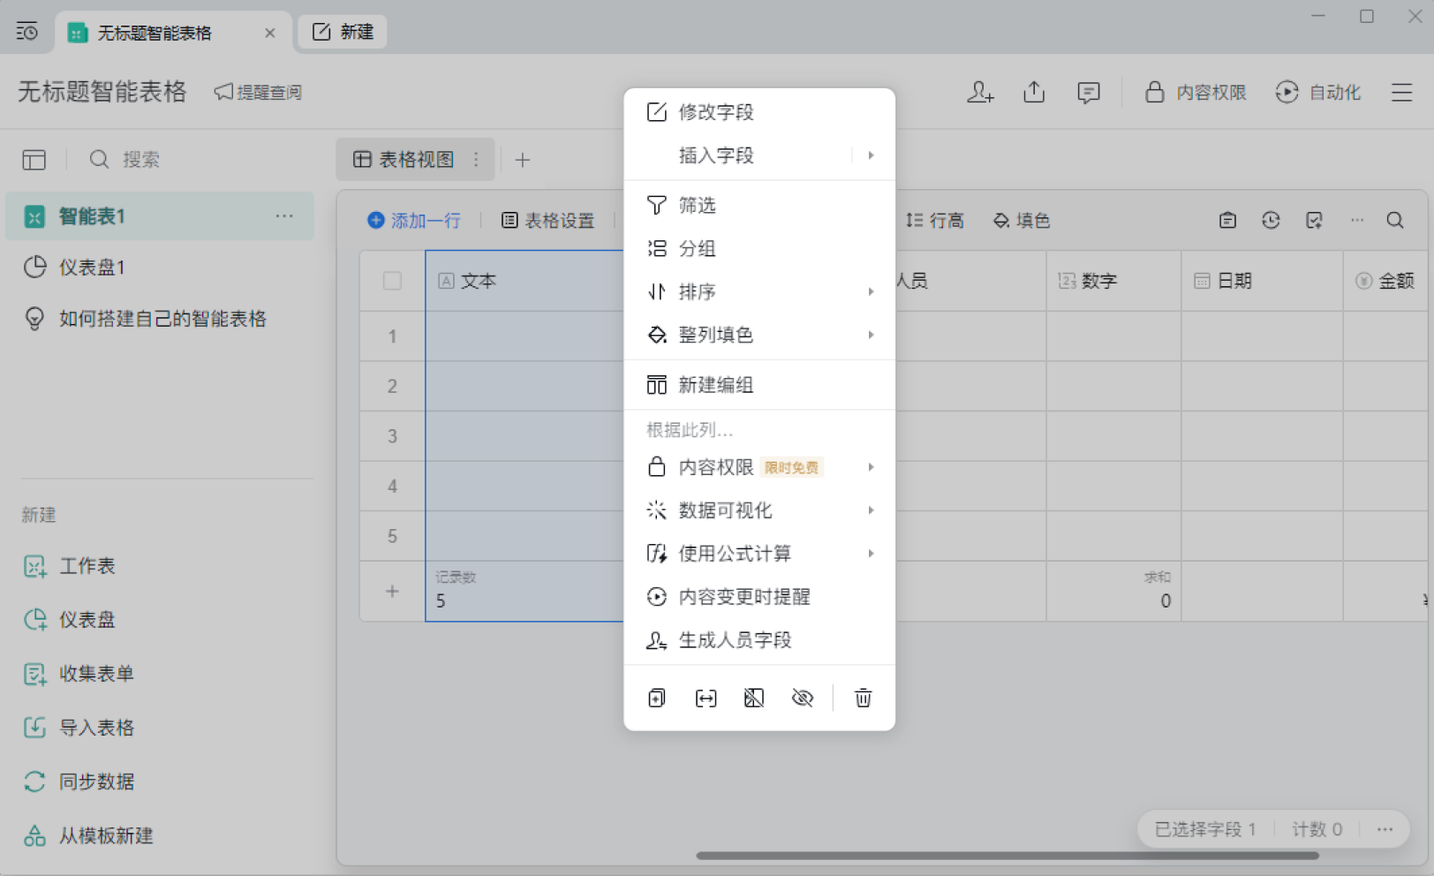
Task: Choose 分组 group in context menu
Action: coord(759,248)
